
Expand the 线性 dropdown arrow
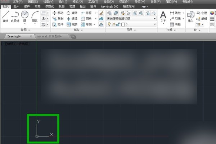point(183,13)
